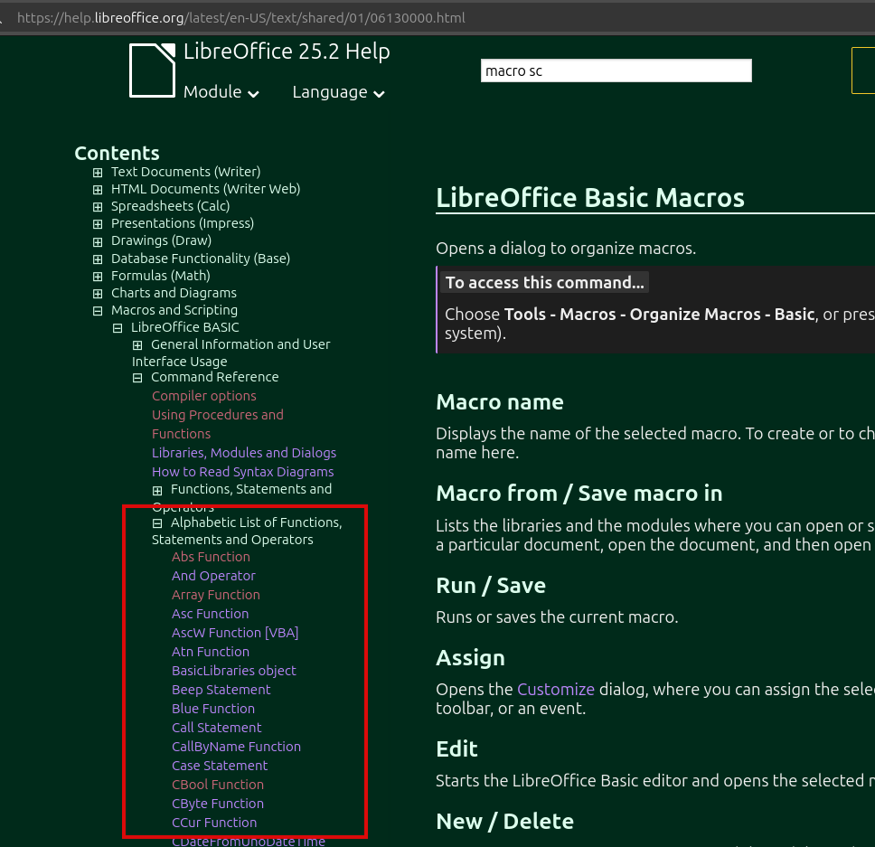This screenshot has width=875, height=847.
Task: Open the Atn Function help page
Action: 211,652
